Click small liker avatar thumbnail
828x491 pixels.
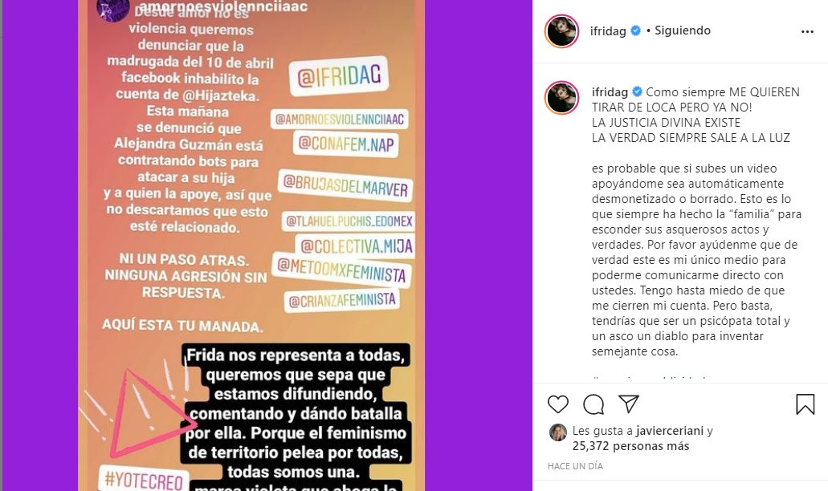click(x=557, y=432)
